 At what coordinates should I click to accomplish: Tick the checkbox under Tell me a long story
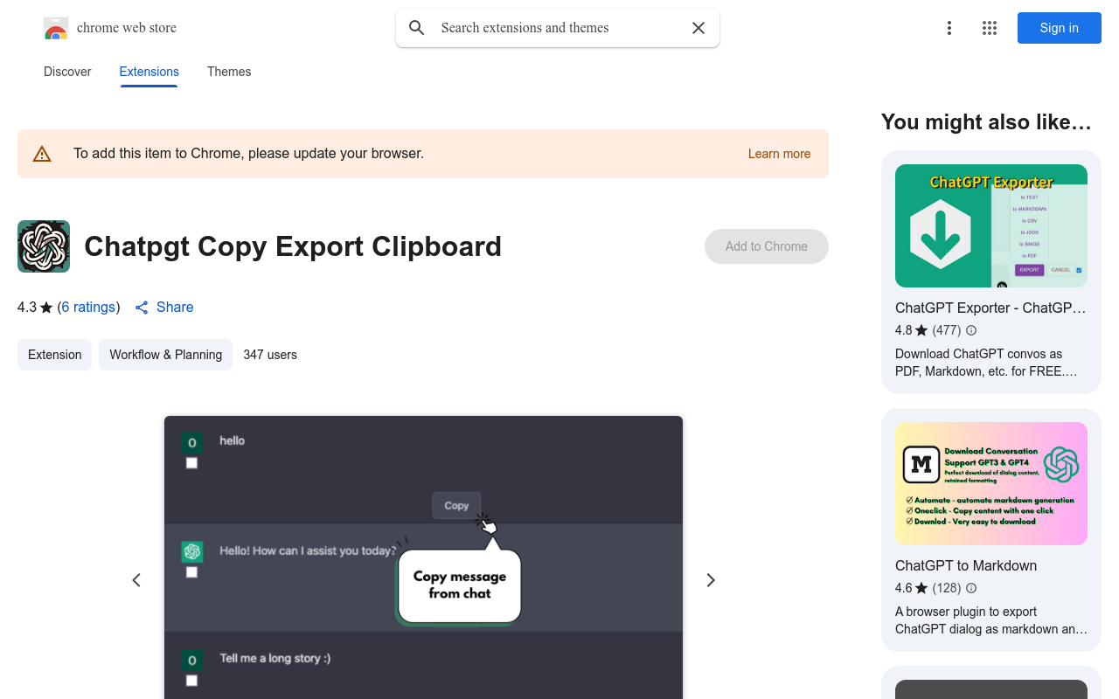(x=191, y=681)
